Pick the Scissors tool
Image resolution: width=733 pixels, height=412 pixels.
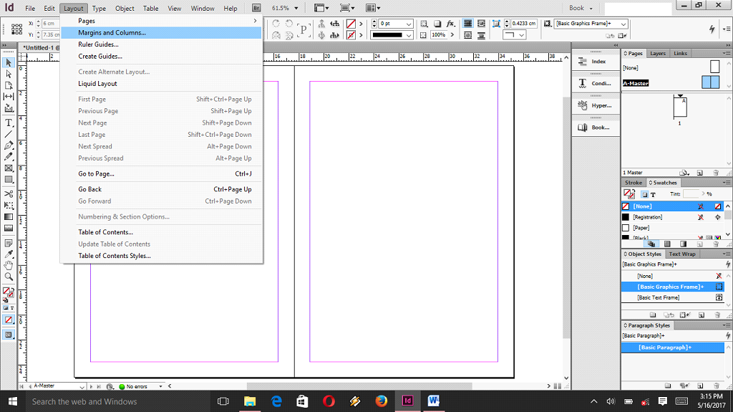coord(9,193)
